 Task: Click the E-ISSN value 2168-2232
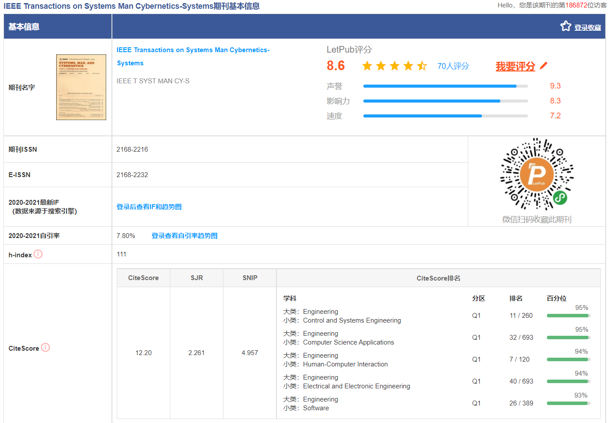(132, 175)
